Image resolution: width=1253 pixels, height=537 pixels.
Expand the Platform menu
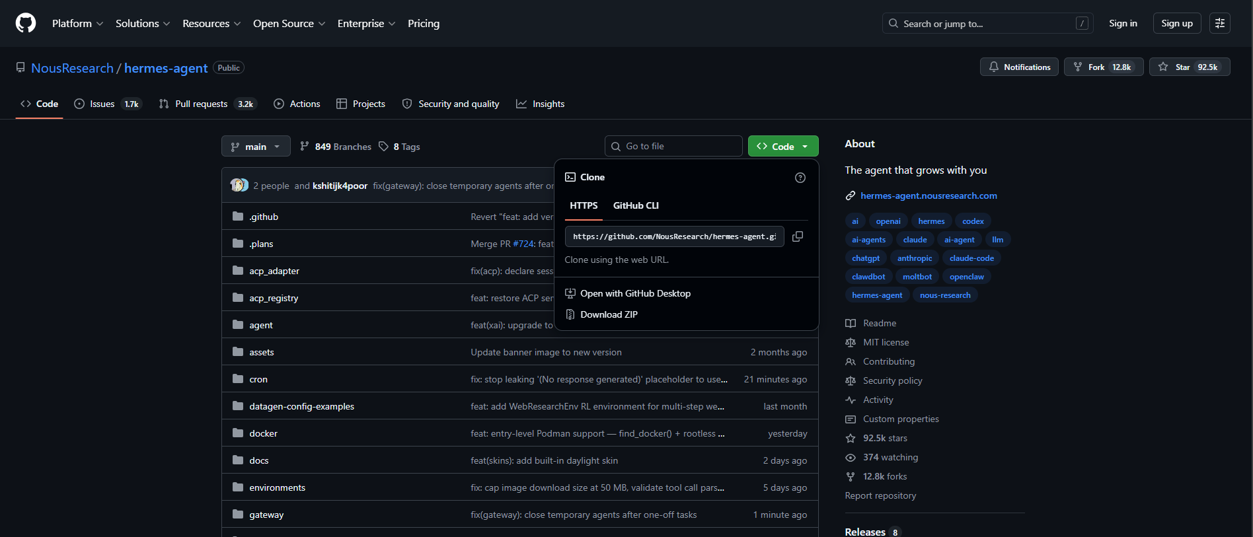[x=78, y=23]
